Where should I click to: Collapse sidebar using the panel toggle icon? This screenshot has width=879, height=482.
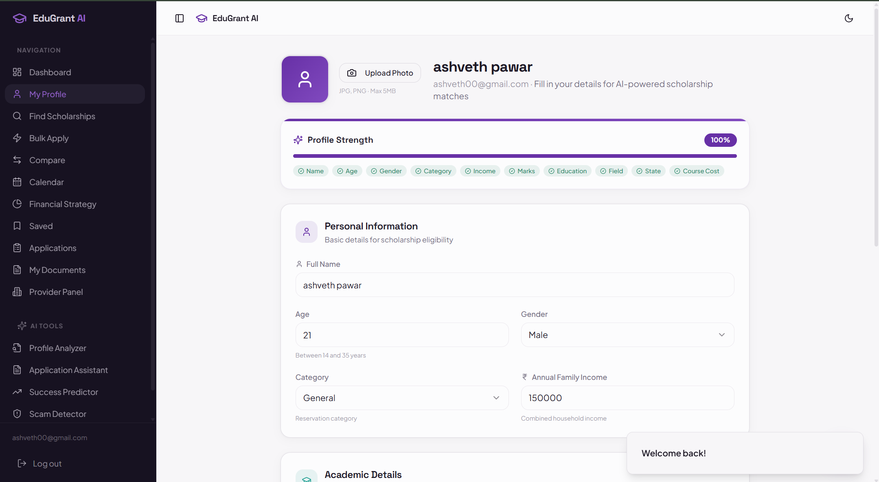180,18
